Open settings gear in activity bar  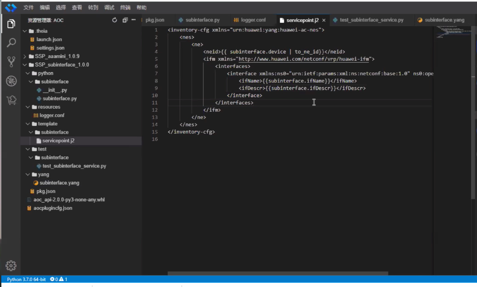[x=11, y=266]
